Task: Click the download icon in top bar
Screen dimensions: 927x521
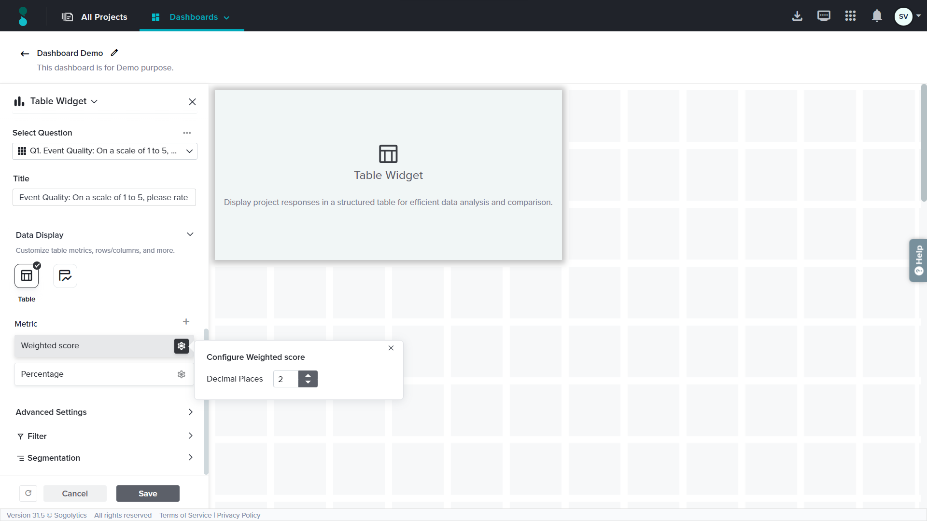Action: [797, 16]
